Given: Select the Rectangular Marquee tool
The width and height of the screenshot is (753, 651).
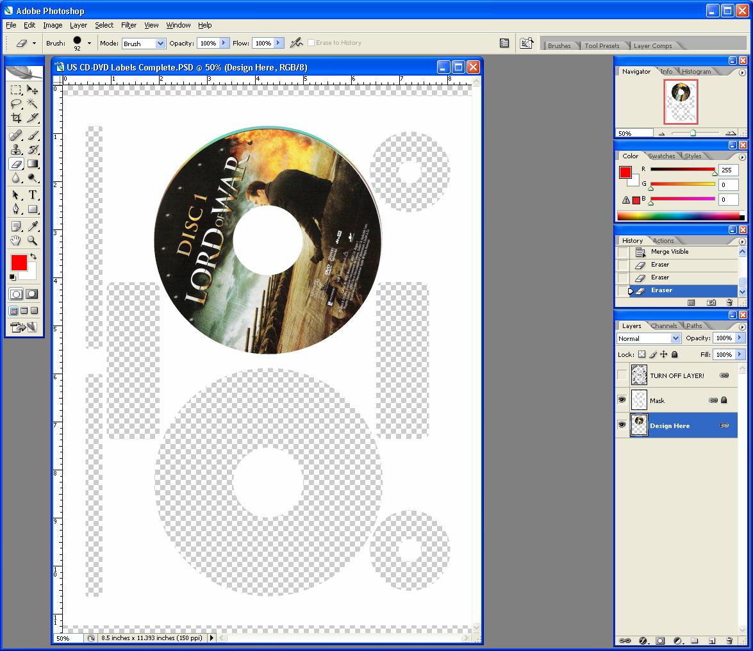Looking at the screenshot, I should [16, 90].
